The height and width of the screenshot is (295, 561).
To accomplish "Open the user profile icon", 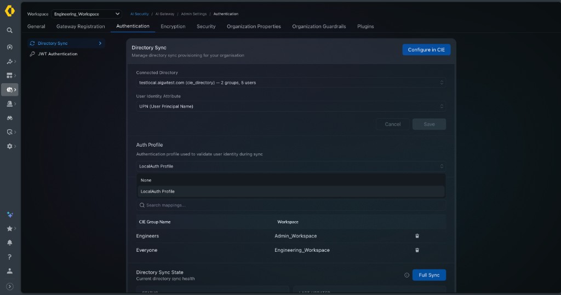I will (x=10, y=271).
